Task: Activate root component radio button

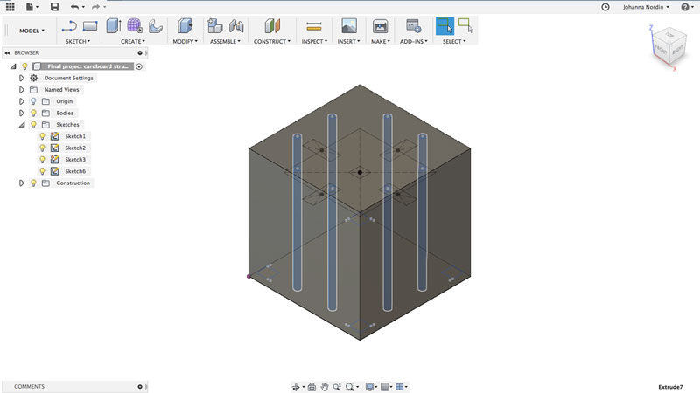Action: (x=139, y=66)
